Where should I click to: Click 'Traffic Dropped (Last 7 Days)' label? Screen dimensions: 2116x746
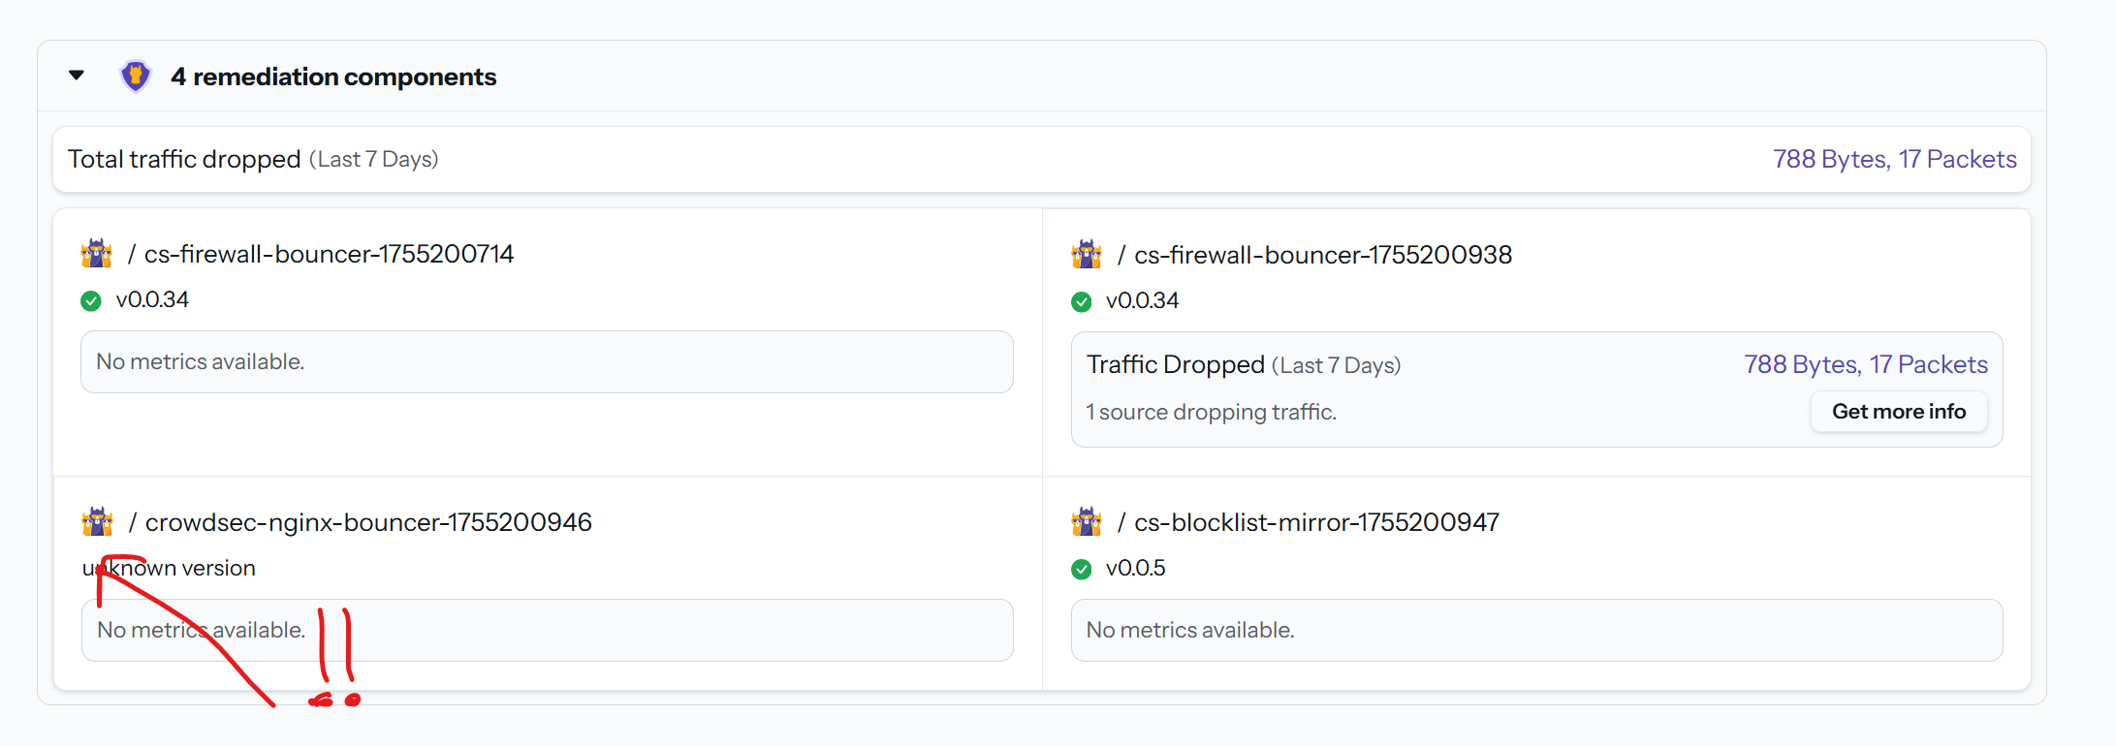click(x=1244, y=365)
